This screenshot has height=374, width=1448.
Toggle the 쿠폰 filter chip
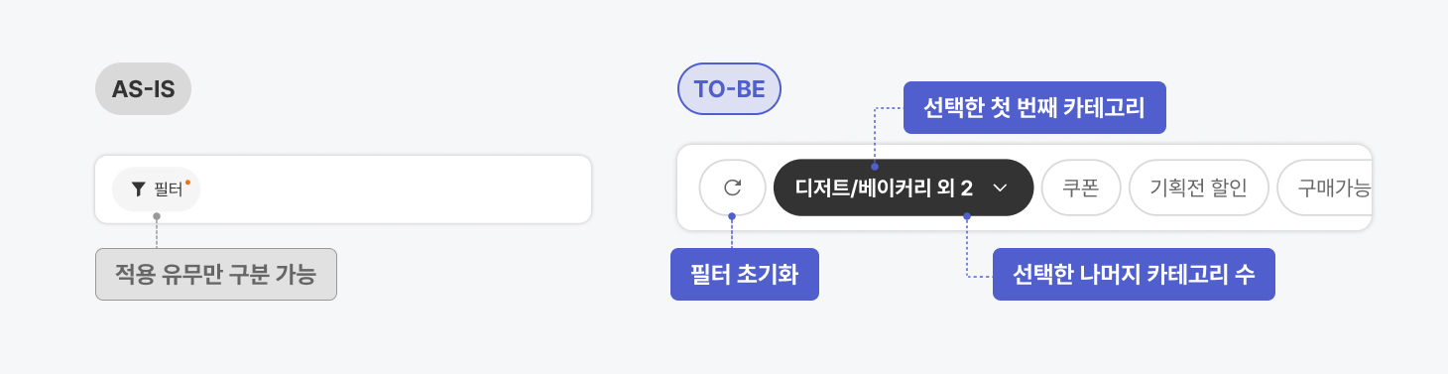pyautogui.click(x=1081, y=187)
